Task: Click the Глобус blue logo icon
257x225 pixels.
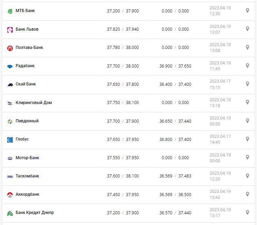Action: pos(10,140)
